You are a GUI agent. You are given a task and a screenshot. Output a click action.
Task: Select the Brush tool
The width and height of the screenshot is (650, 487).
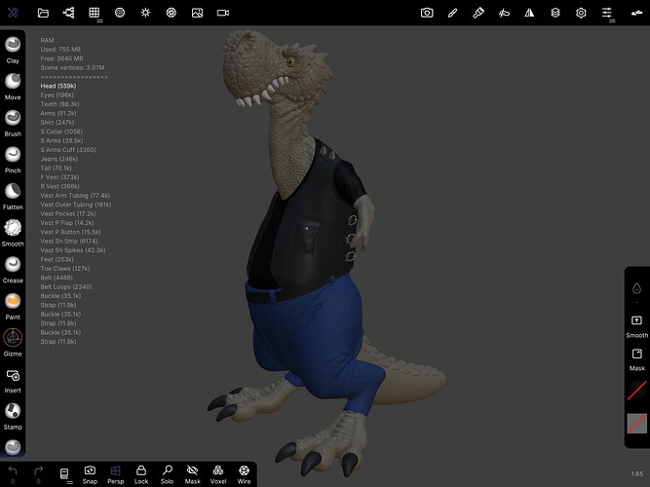click(13, 123)
